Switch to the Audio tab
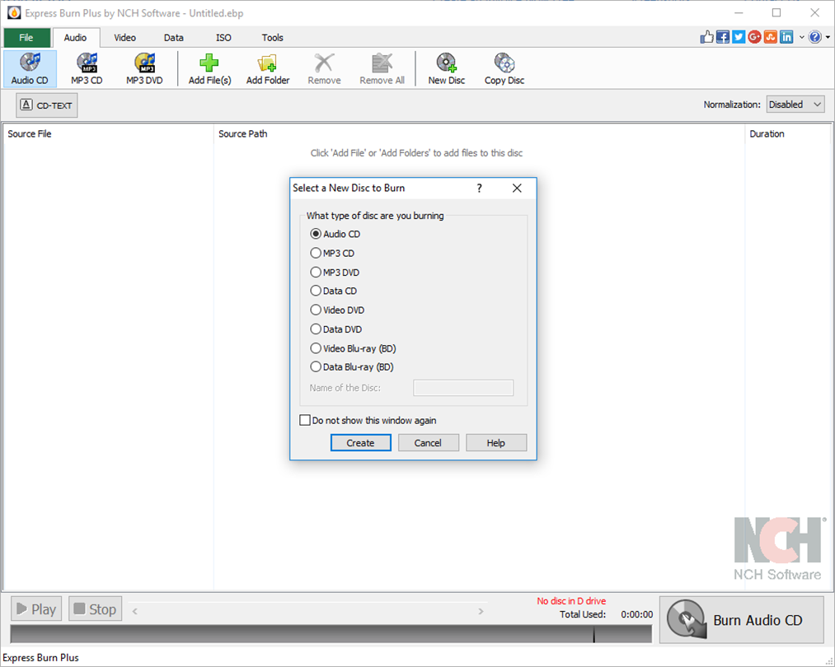Viewport: 835px width, 667px height. 75,38
